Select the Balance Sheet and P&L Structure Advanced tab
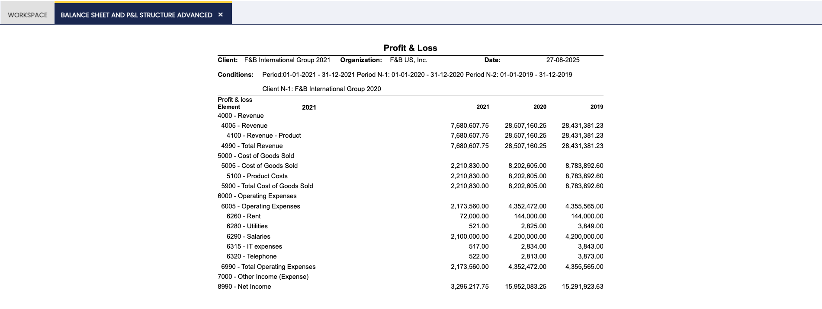The width and height of the screenshot is (822, 309). point(136,15)
